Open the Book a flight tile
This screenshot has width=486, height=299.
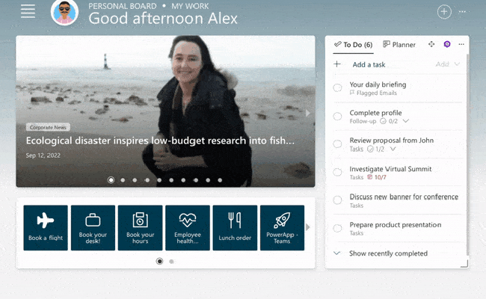click(46, 228)
